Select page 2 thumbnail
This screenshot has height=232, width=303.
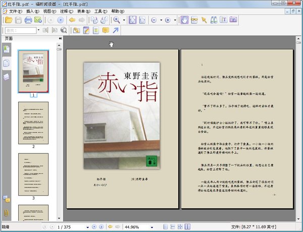(x=33, y=123)
